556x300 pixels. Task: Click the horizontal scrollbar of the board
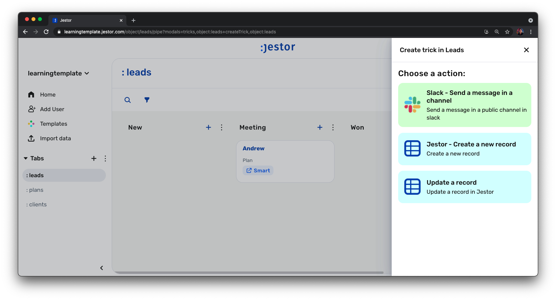(249, 272)
